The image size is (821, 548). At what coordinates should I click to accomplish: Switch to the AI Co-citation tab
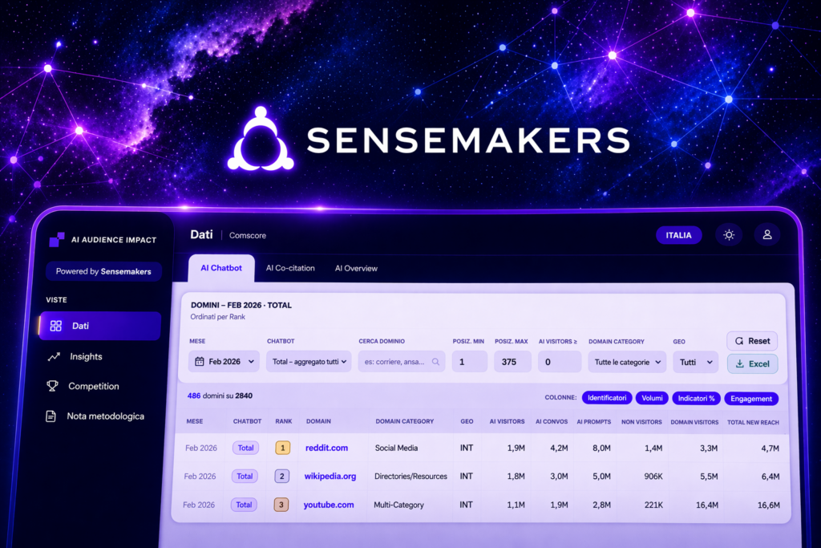pyautogui.click(x=290, y=268)
